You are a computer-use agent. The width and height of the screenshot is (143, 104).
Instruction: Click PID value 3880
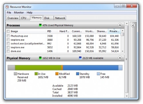pyautogui.click(x=50, y=40)
